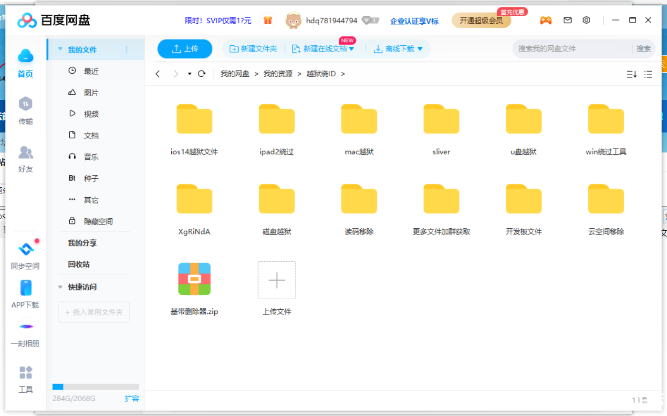Click the gift box icon in title bar
Image resolution: width=667 pixels, height=416 pixels.
[268, 20]
